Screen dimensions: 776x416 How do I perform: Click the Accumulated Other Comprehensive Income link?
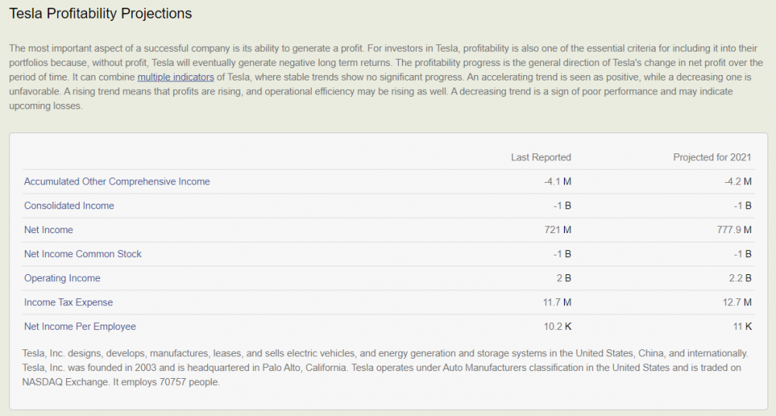pos(116,181)
